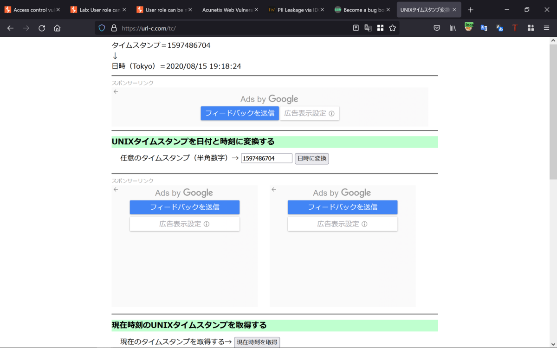Image resolution: width=557 pixels, height=348 pixels.
Task: Click heading 現在時刻のUNIXタイムスタンプを取得する
Action: tap(189, 325)
